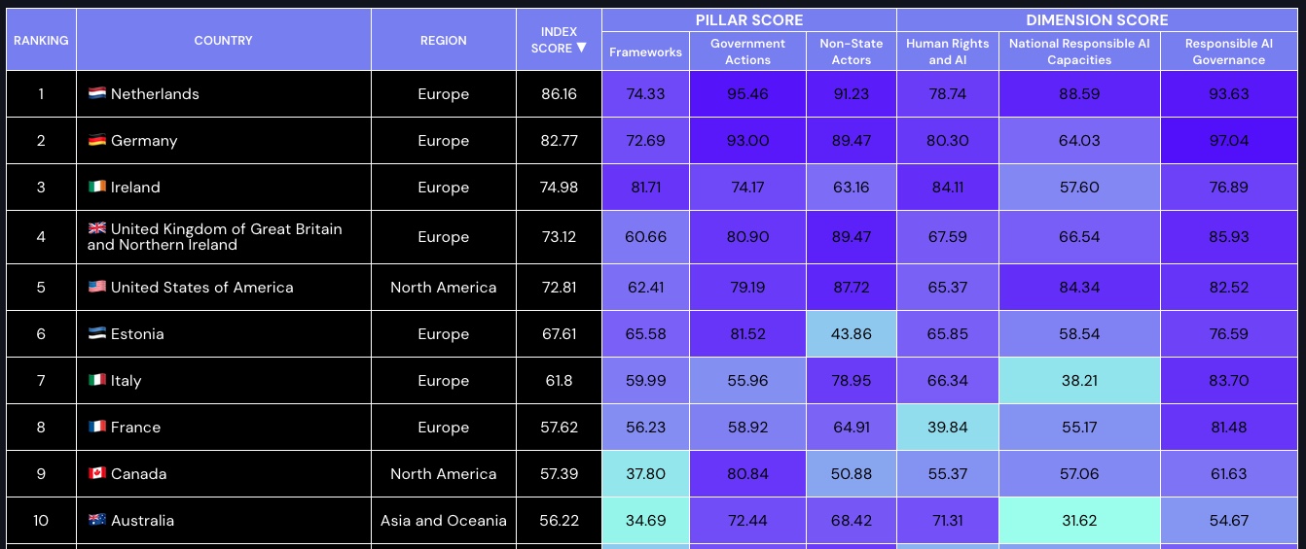Click the Germany flag icon
This screenshot has width=1306, height=549.
tap(96, 141)
